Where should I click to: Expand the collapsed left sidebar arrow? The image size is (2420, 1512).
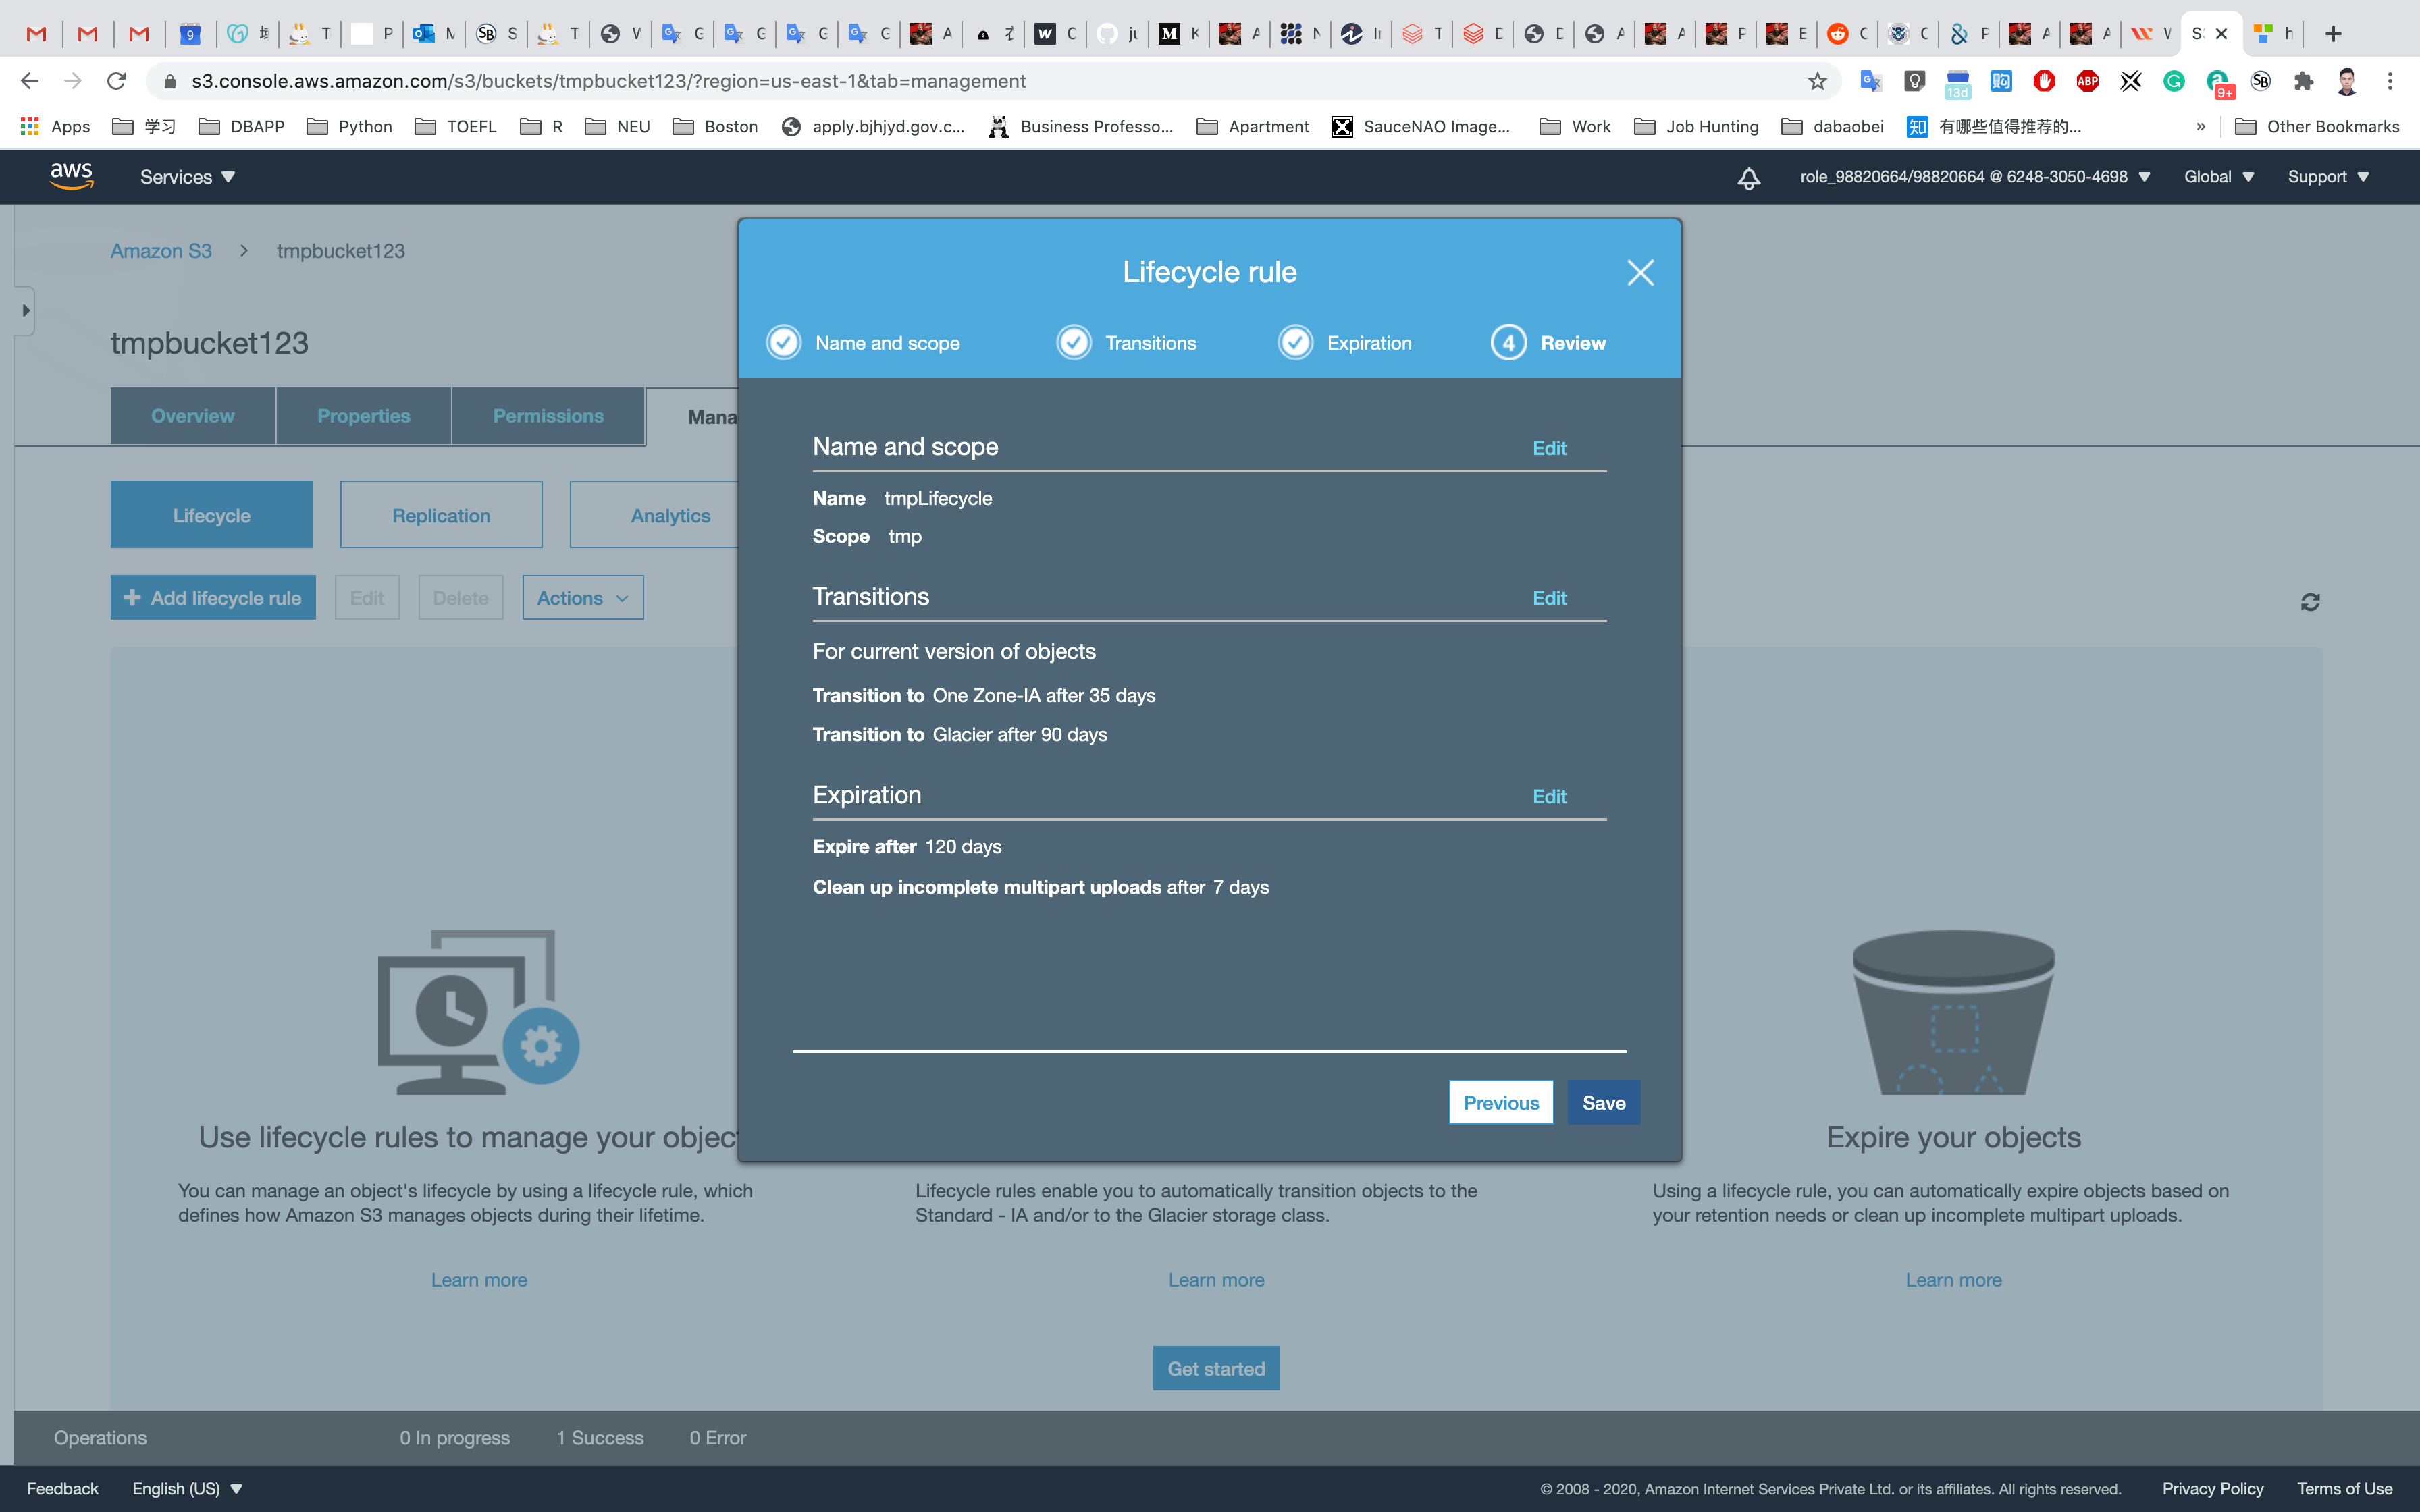(26, 311)
